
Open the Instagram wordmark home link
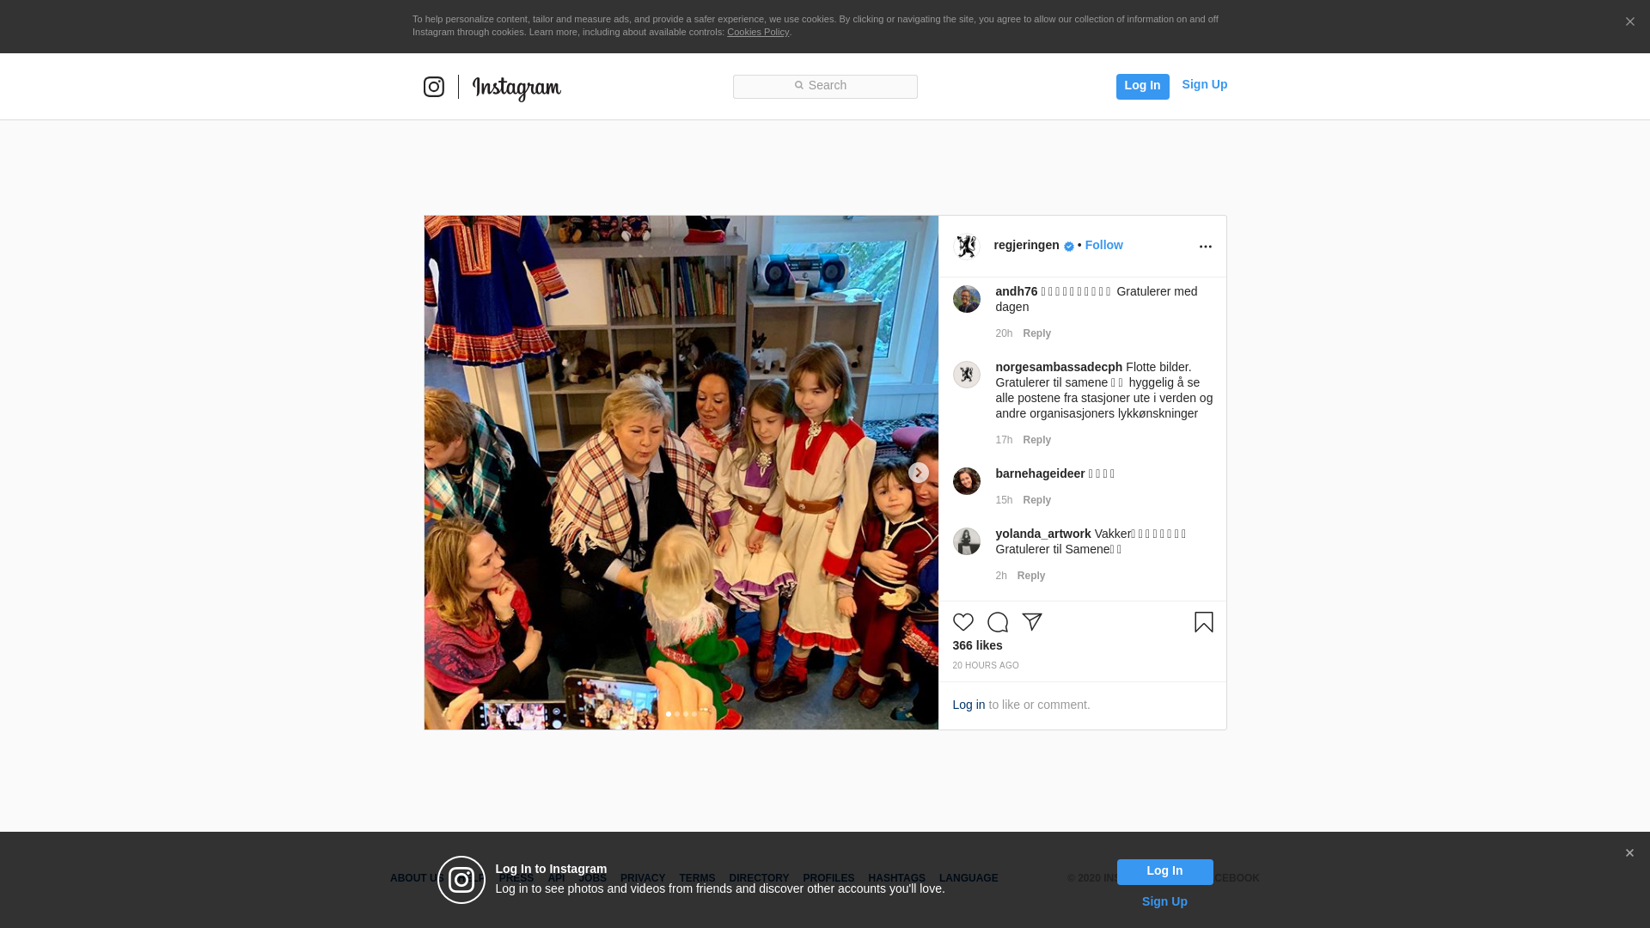coord(516,89)
